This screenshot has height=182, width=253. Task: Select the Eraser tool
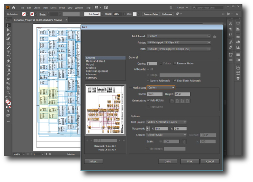pyautogui.click(x=8, y=61)
